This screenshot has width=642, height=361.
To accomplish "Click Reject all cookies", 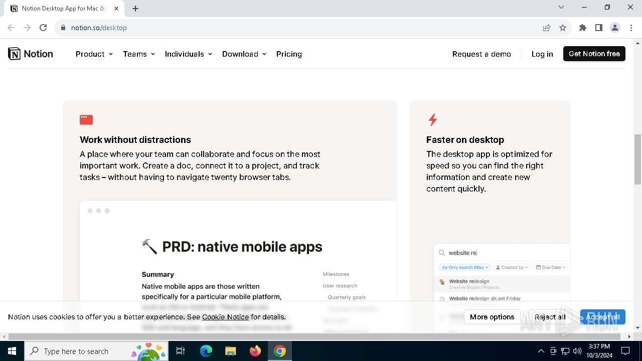I will tap(550, 317).
